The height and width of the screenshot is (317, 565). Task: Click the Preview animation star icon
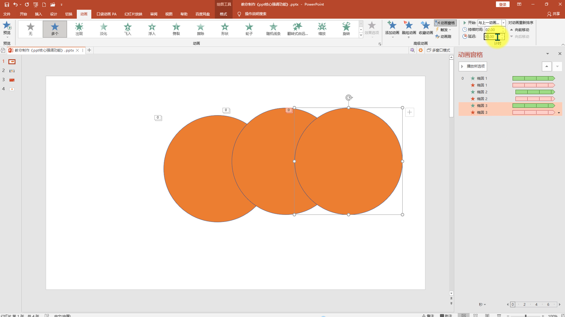tap(7, 26)
